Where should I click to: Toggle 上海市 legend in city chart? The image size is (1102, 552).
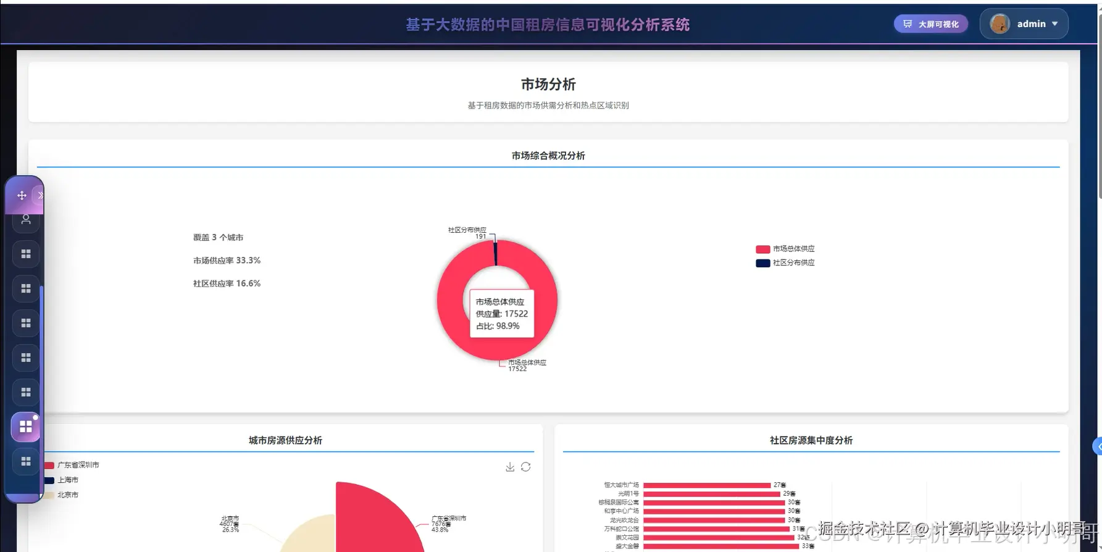(62, 480)
